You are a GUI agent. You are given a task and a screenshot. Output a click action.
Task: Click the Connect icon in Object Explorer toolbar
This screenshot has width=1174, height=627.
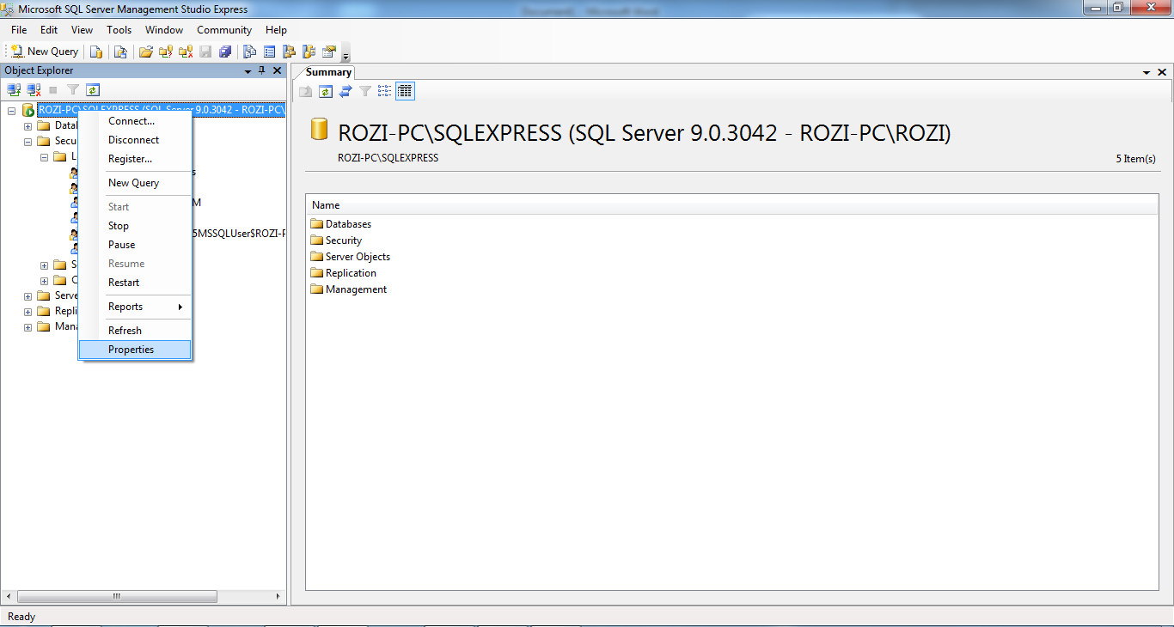(x=14, y=89)
